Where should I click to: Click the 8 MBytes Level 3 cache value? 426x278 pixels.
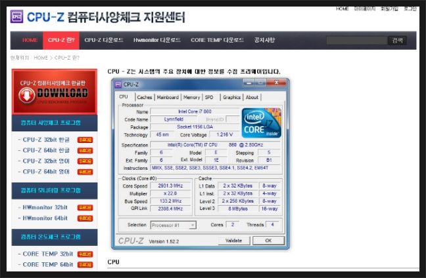(x=238, y=209)
